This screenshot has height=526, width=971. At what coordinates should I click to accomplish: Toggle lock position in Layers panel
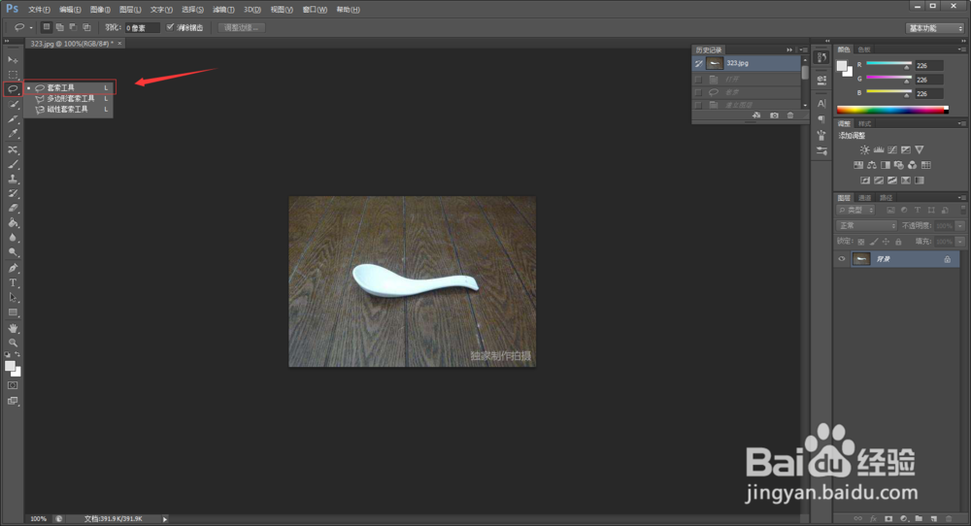(886, 242)
